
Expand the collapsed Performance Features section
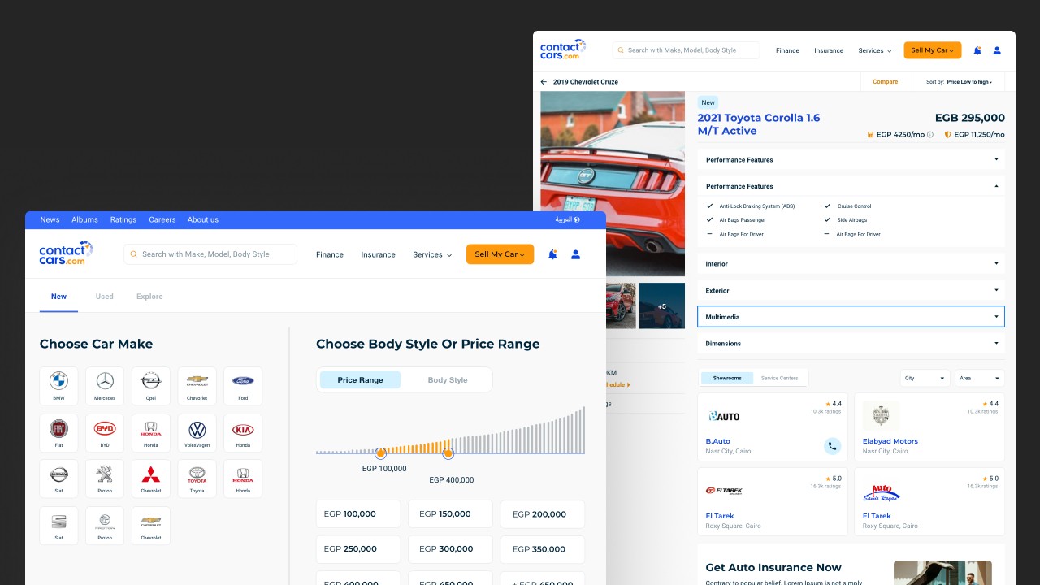click(851, 159)
